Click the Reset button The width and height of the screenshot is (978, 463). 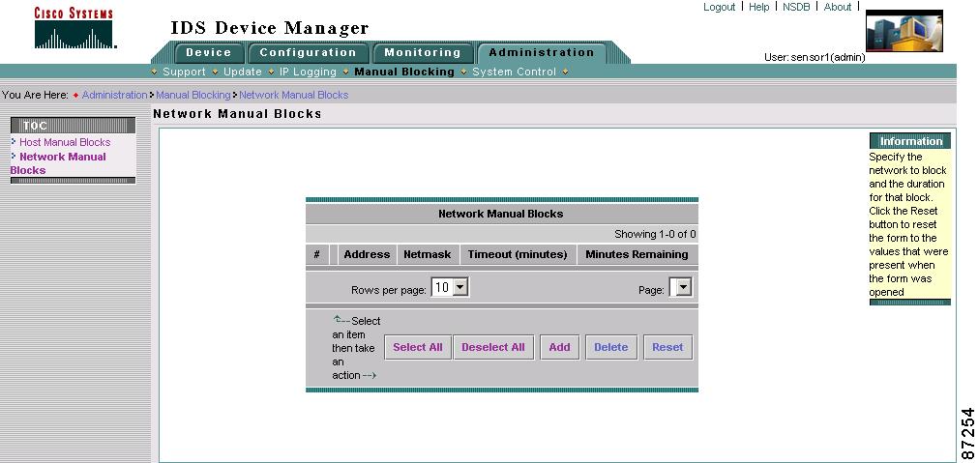(668, 347)
